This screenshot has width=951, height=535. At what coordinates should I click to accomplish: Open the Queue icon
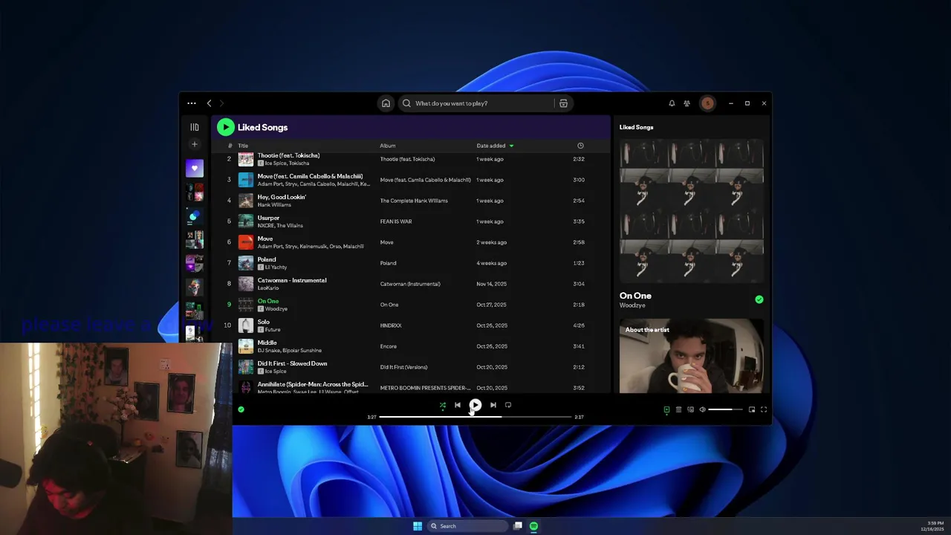click(678, 409)
